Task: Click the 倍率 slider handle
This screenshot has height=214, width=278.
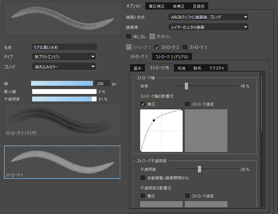Action: [186, 86]
